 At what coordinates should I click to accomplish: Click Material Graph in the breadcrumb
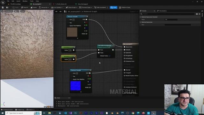click(90, 11)
